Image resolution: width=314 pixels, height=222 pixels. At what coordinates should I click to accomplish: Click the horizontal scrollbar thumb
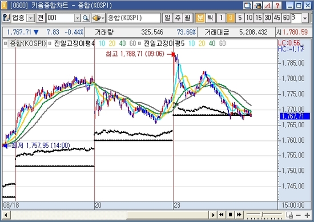167,215
